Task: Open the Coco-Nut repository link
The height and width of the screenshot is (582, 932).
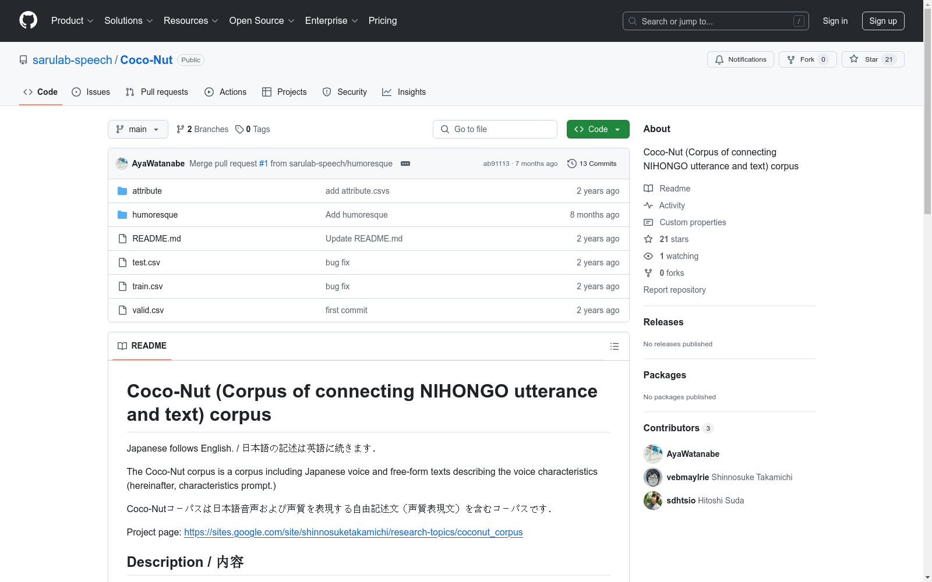Action: tap(146, 60)
